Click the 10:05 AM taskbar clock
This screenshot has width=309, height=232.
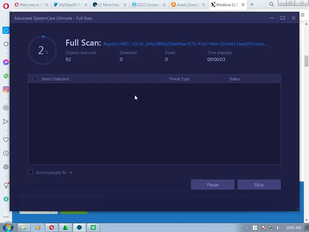(294, 228)
